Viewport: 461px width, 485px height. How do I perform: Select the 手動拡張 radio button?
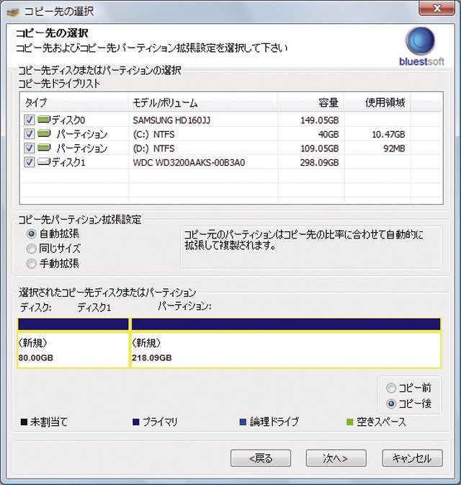[x=31, y=264]
